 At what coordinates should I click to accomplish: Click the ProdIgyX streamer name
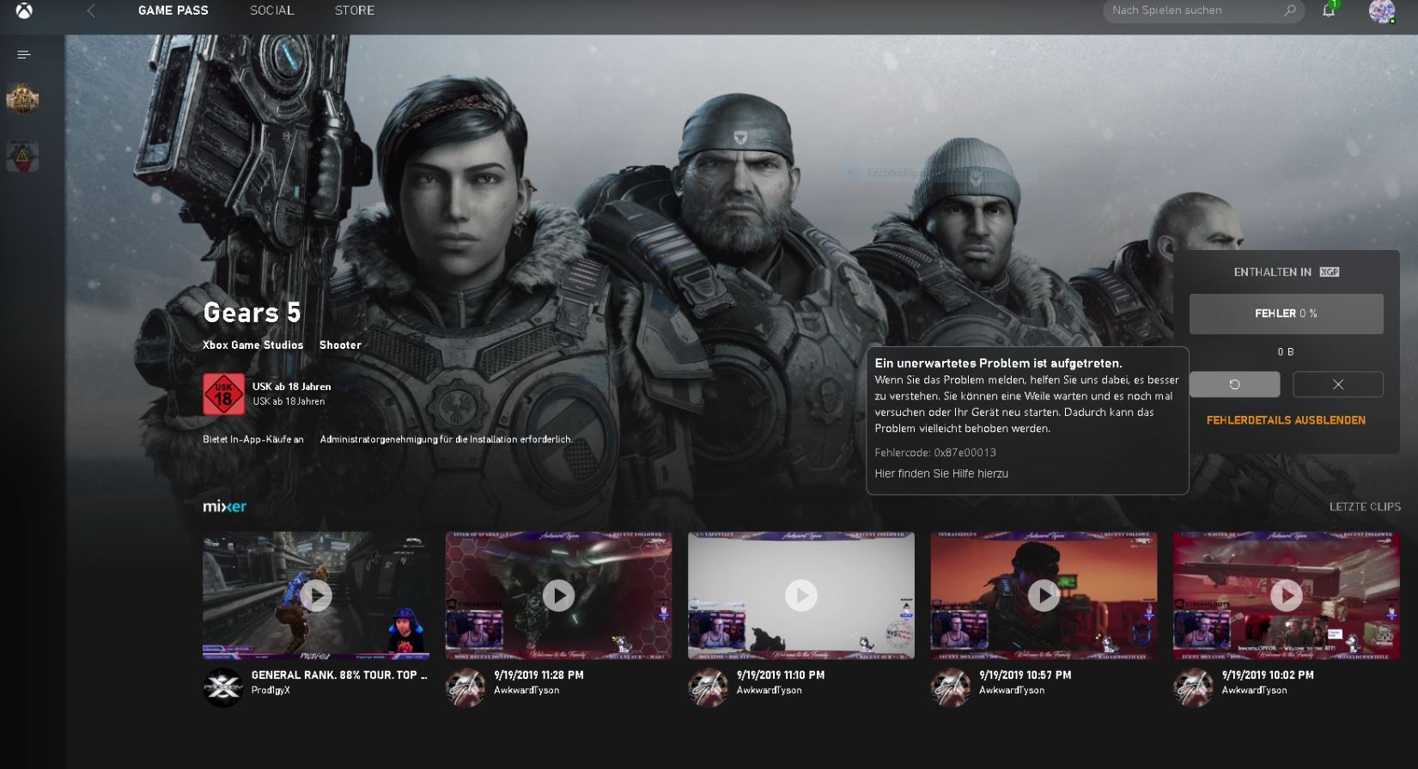[x=271, y=690]
